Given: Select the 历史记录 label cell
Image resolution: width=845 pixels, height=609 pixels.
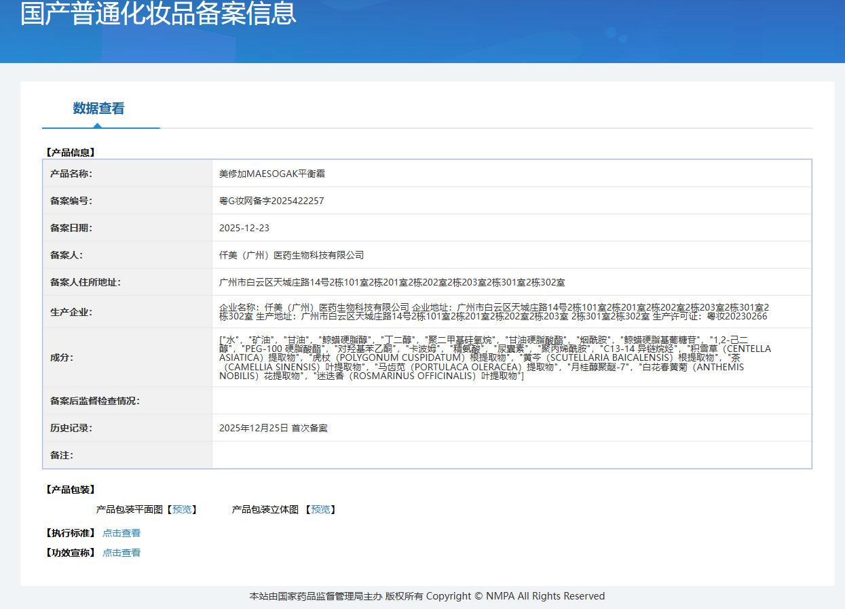Looking at the screenshot, I should [x=128, y=428].
